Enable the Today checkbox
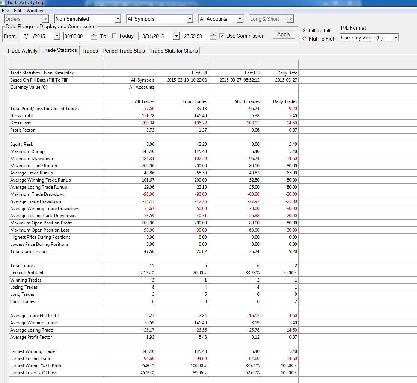Screen dimensions: 417x383 (x=114, y=36)
